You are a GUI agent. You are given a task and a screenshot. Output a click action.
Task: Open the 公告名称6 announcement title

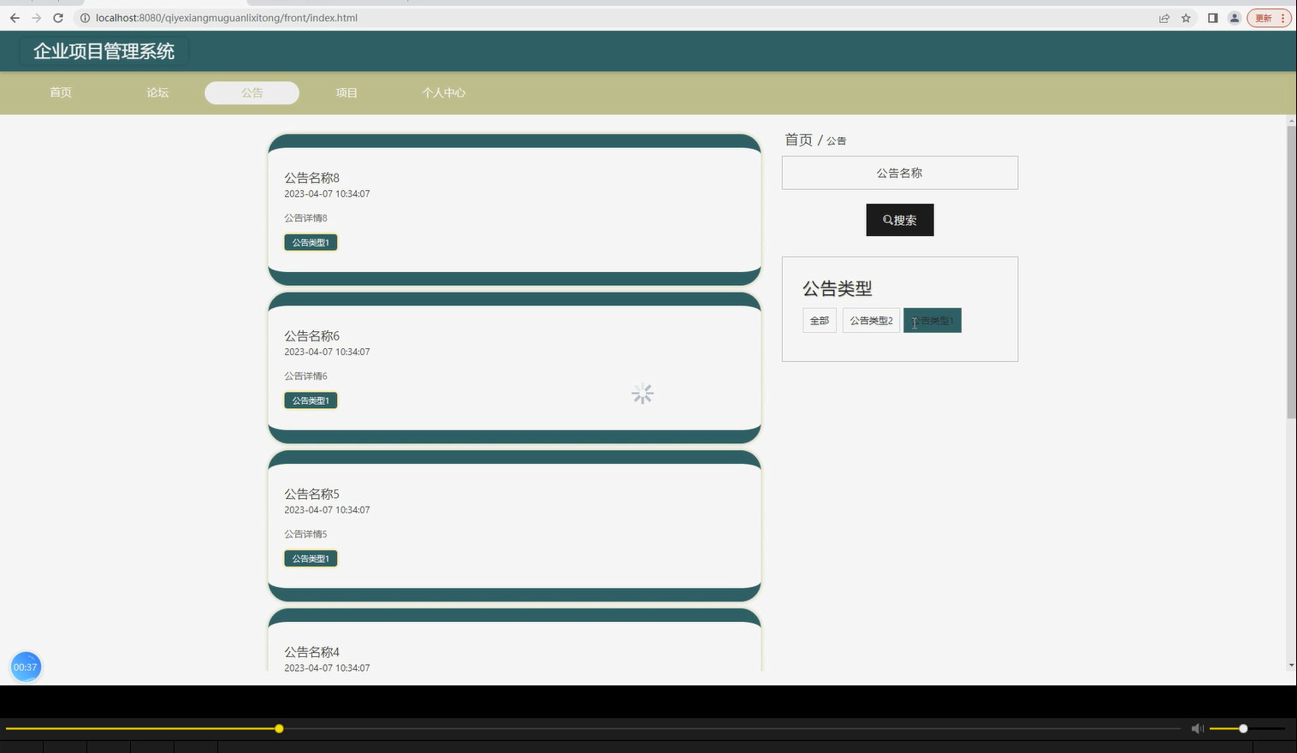(x=312, y=336)
